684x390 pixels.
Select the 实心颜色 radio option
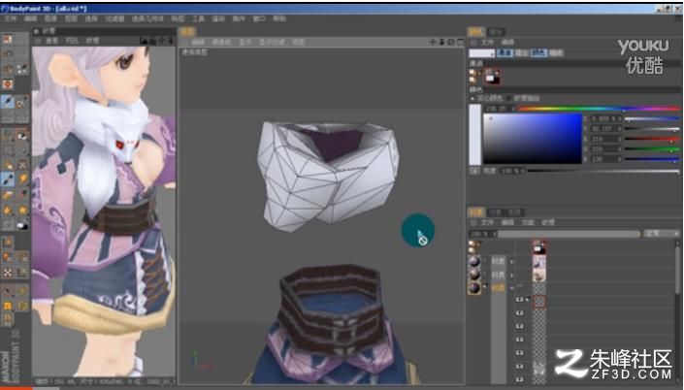[x=487, y=98]
